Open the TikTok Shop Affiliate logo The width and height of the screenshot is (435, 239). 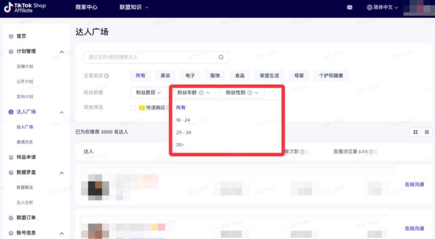(25, 8)
